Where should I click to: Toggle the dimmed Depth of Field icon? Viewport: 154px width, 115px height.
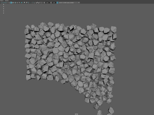(30, 3)
